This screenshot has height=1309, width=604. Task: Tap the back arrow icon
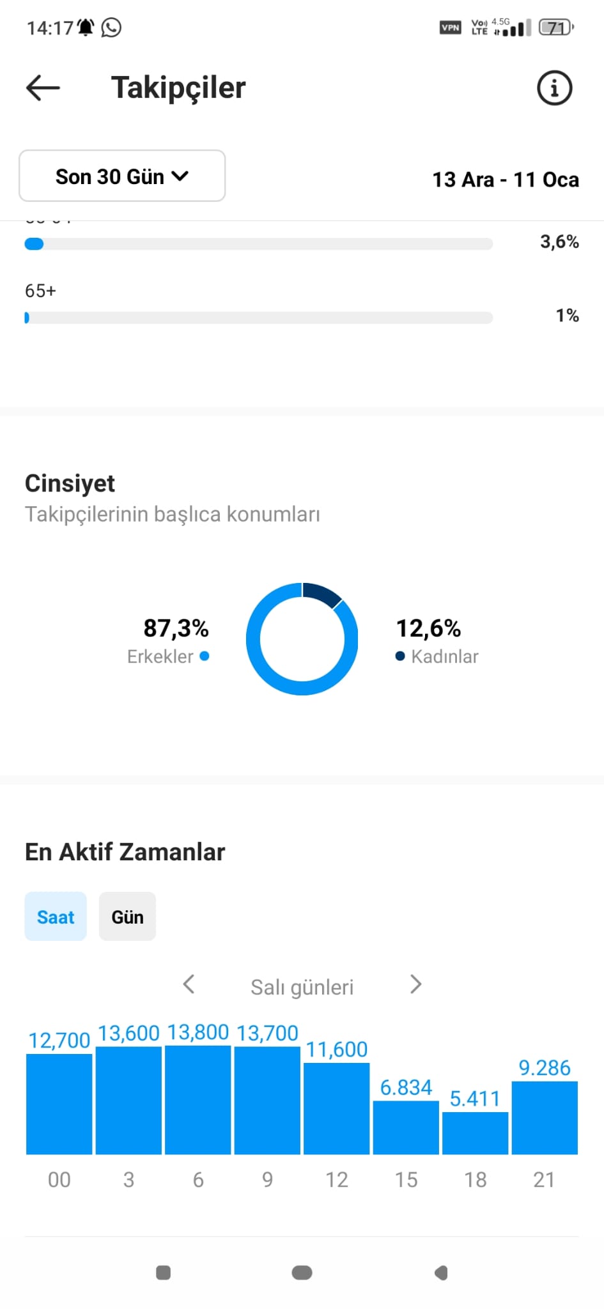(x=43, y=88)
